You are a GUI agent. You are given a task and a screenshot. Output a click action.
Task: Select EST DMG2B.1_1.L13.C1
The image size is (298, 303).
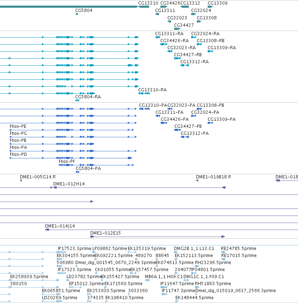[194, 249]
